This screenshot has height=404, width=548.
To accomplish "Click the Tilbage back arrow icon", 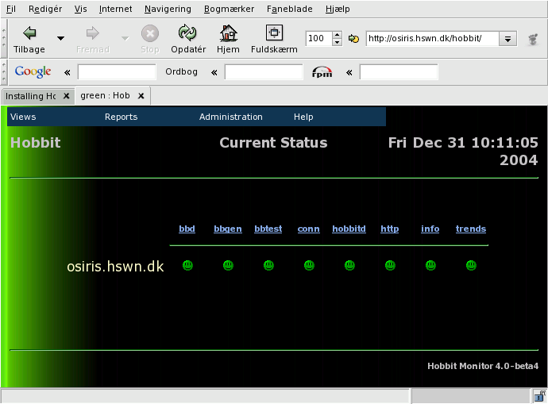I will tap(29, 33).
